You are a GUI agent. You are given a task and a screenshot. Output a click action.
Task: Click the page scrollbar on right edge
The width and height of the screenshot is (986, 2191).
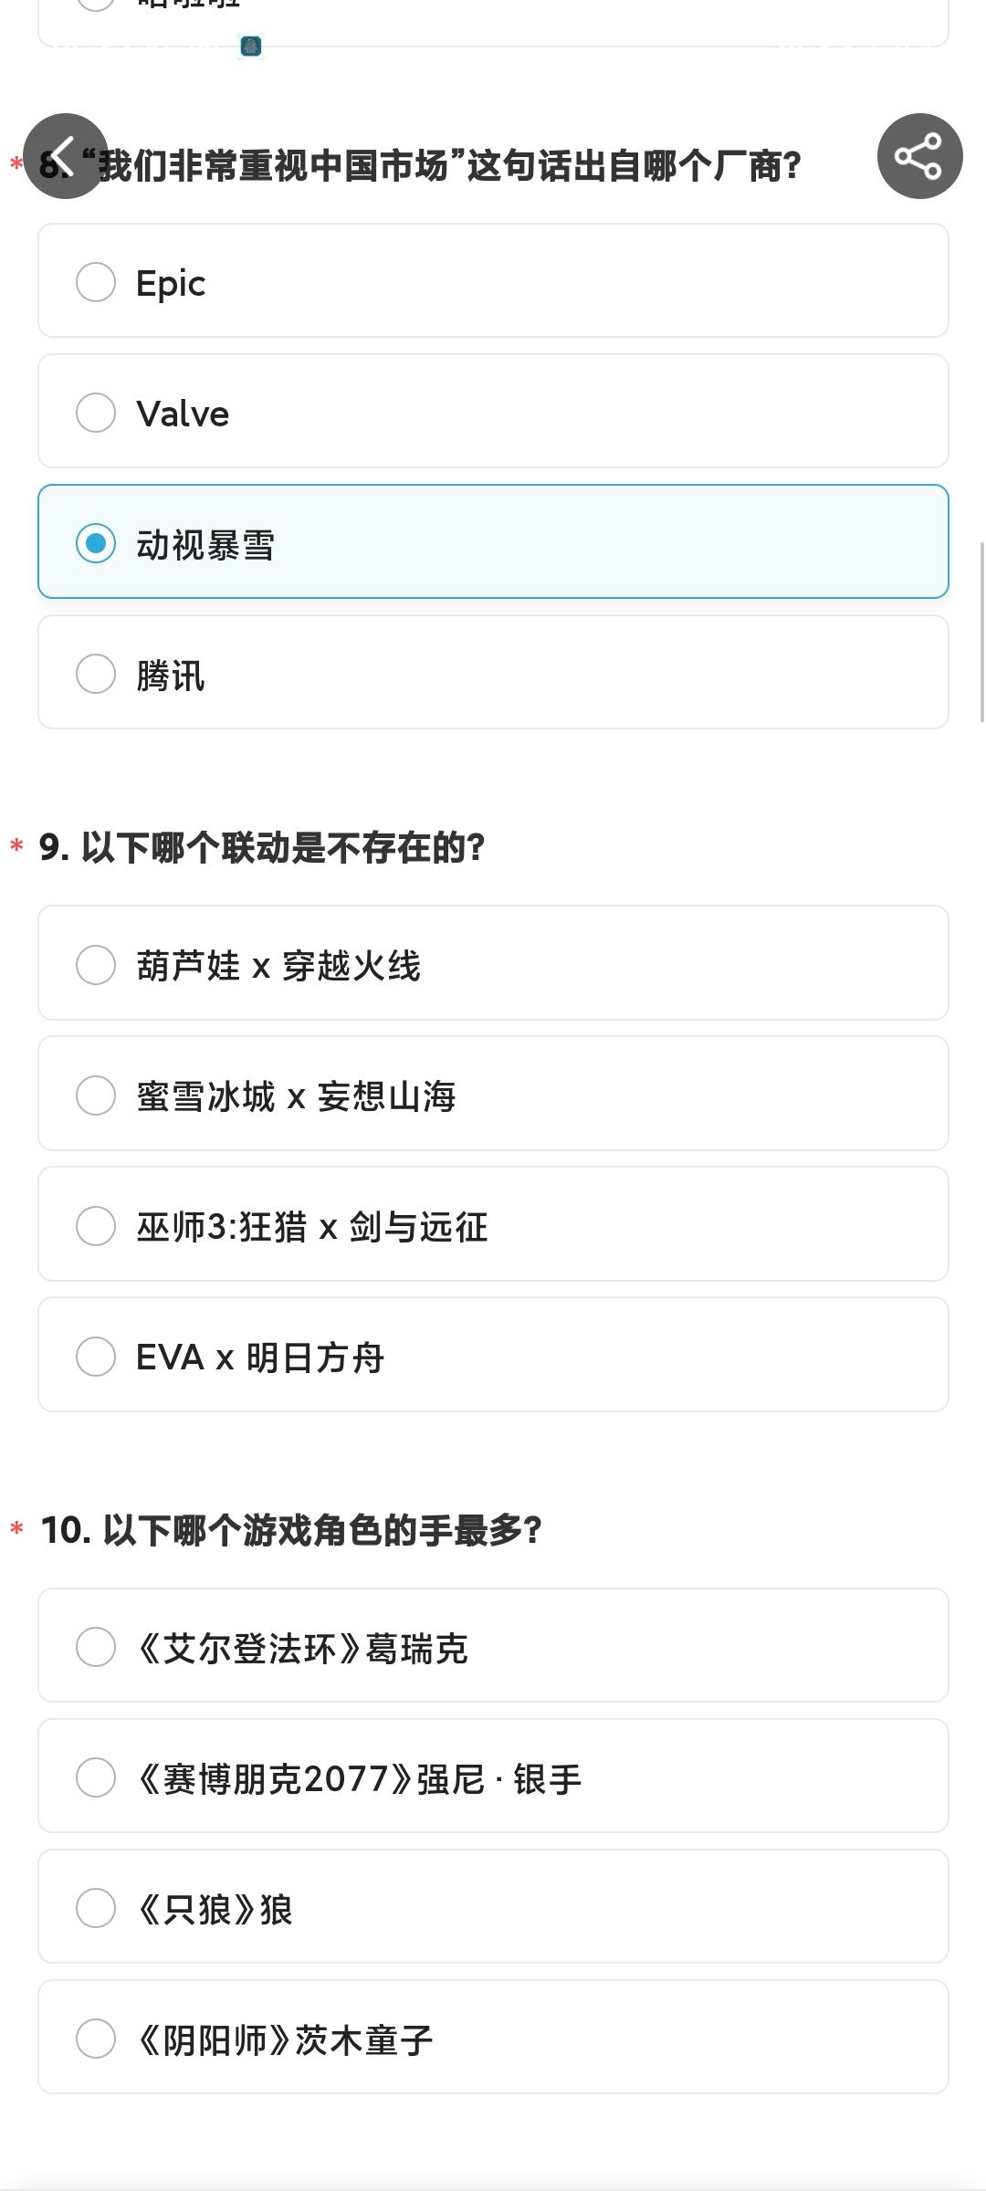click(x=982, y=630)
